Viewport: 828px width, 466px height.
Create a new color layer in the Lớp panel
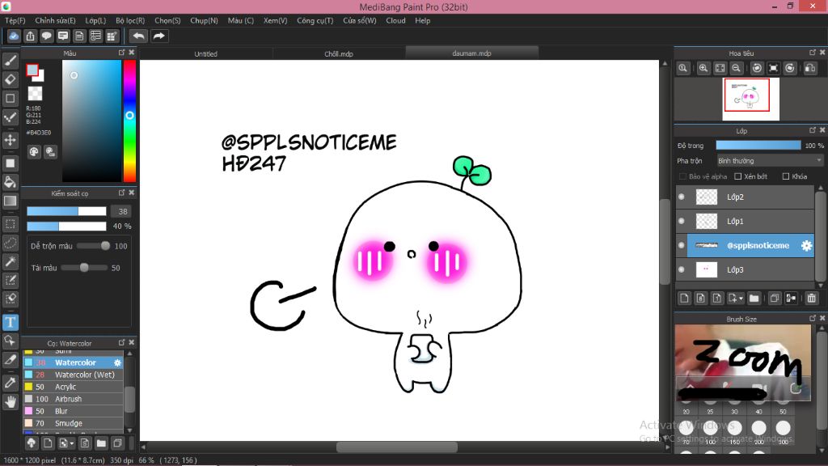[x=684, y=299]
